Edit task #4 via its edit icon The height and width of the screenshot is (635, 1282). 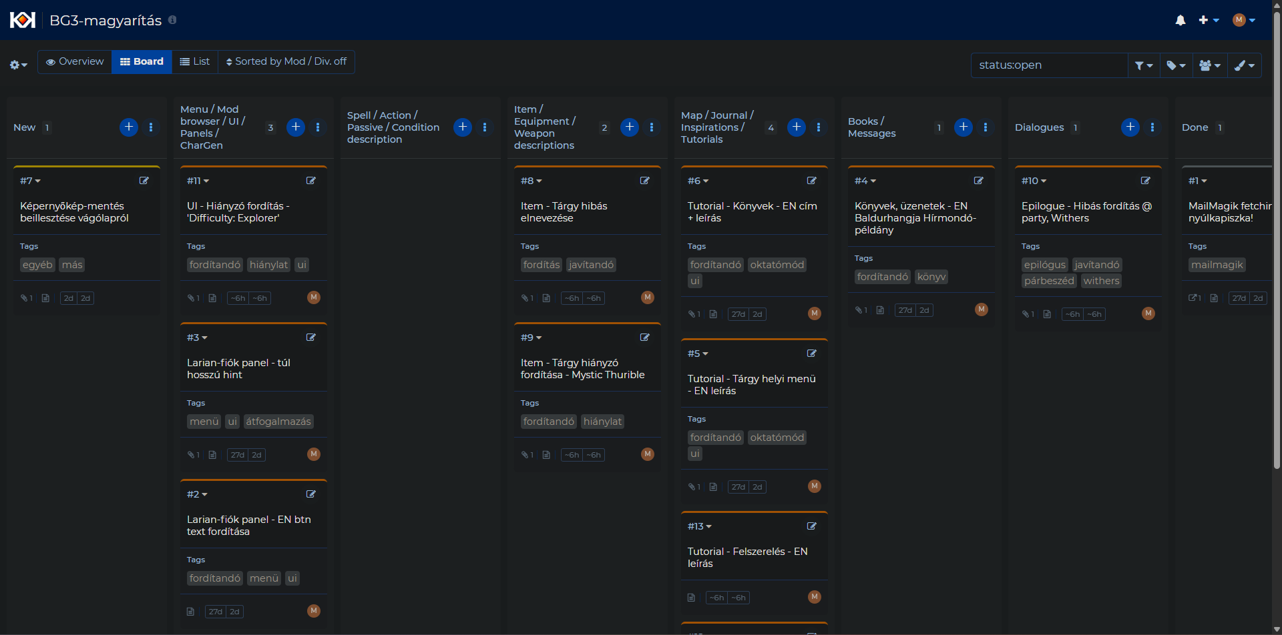979,181
